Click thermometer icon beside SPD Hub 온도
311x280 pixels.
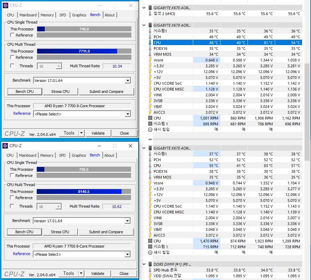[x=150, y=270]
